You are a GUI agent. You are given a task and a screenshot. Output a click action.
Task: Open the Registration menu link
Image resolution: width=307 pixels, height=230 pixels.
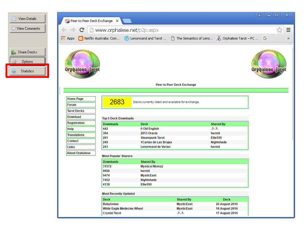pyautogui.click(x=81, y=123)
